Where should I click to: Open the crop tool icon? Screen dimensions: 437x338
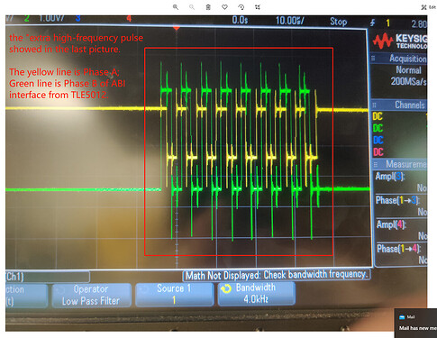[258, 7]
